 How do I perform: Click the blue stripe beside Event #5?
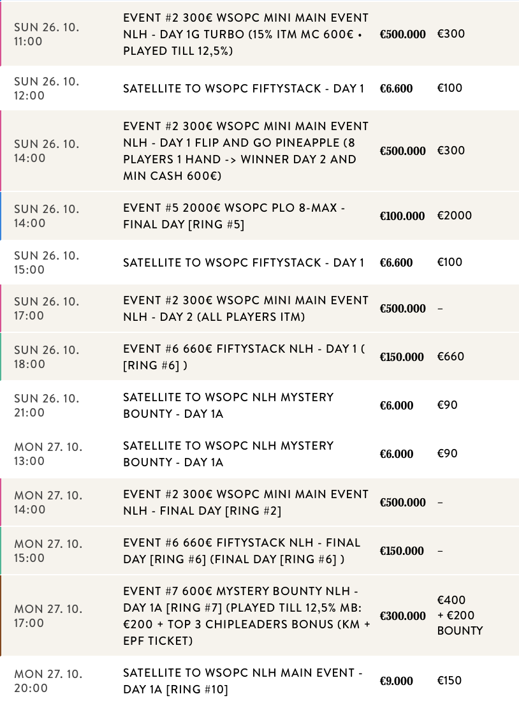pyautogui.click(x=1, y=216)
